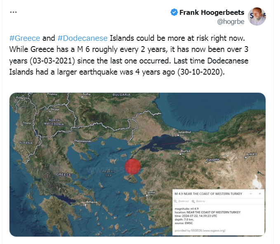This screenshot has height=244, width=280.
Task: Click the Thessaloniki label on the map
Action: click(x=82, y=141)
